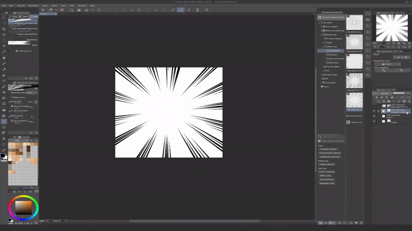
Task: Click delete material trash icon
Action: (x=362, y=223)
